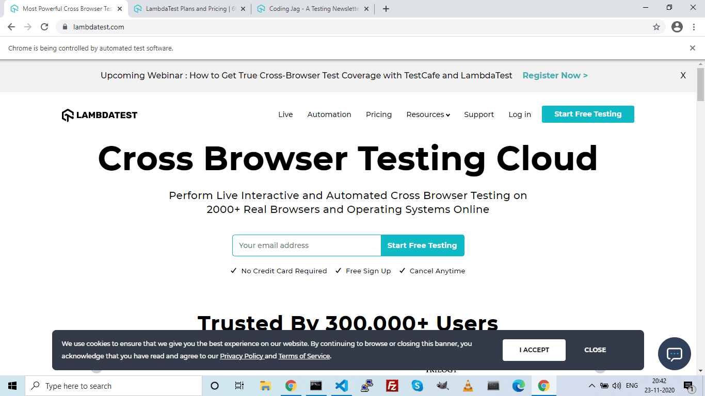Expand hidden icons in the system tray

coord(592,386)
